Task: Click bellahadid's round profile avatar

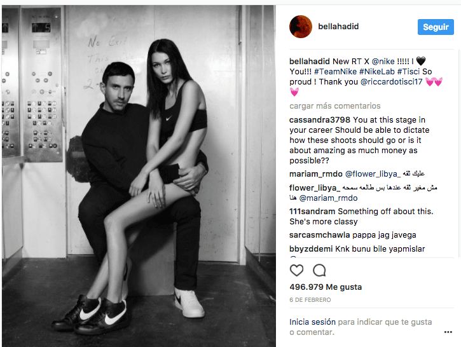Action: pyautogui.click(x=301, y=27)
